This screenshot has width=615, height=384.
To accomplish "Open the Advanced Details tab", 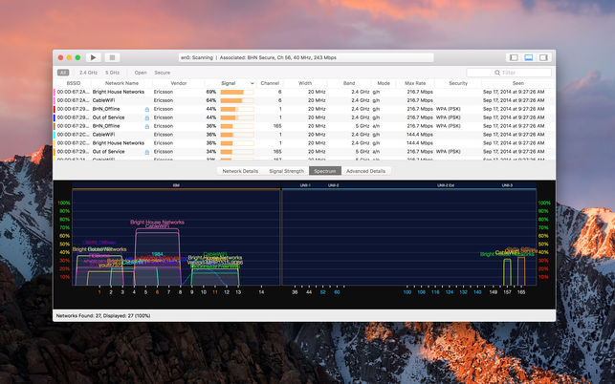I will click(365, 171).
